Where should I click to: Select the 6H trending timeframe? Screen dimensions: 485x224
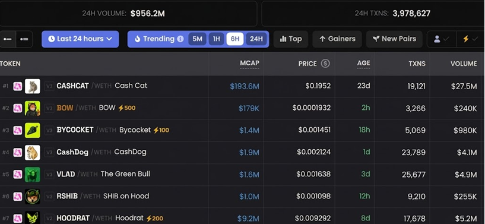[x=234, y=39]
